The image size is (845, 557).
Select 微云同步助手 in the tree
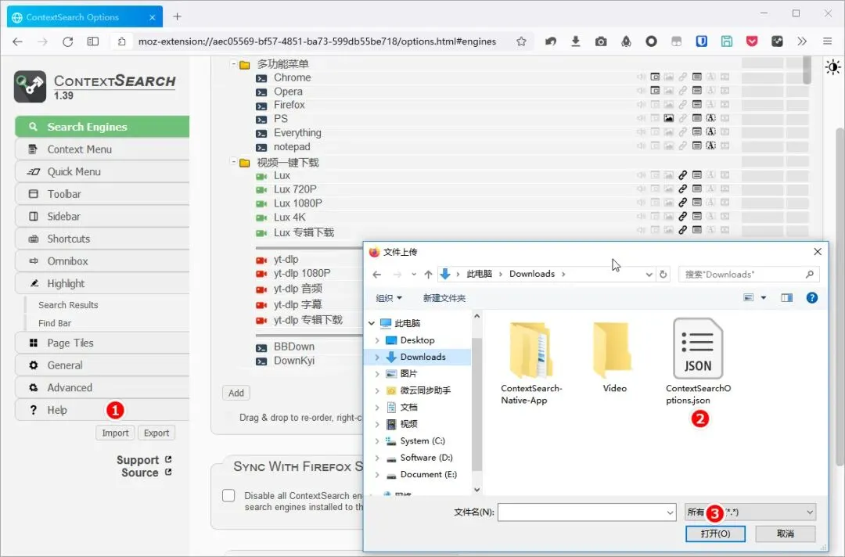(425, 390)
